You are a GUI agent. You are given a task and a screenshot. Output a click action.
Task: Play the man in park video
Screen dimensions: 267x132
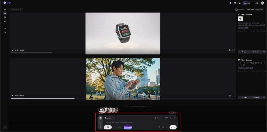[12, 96]
